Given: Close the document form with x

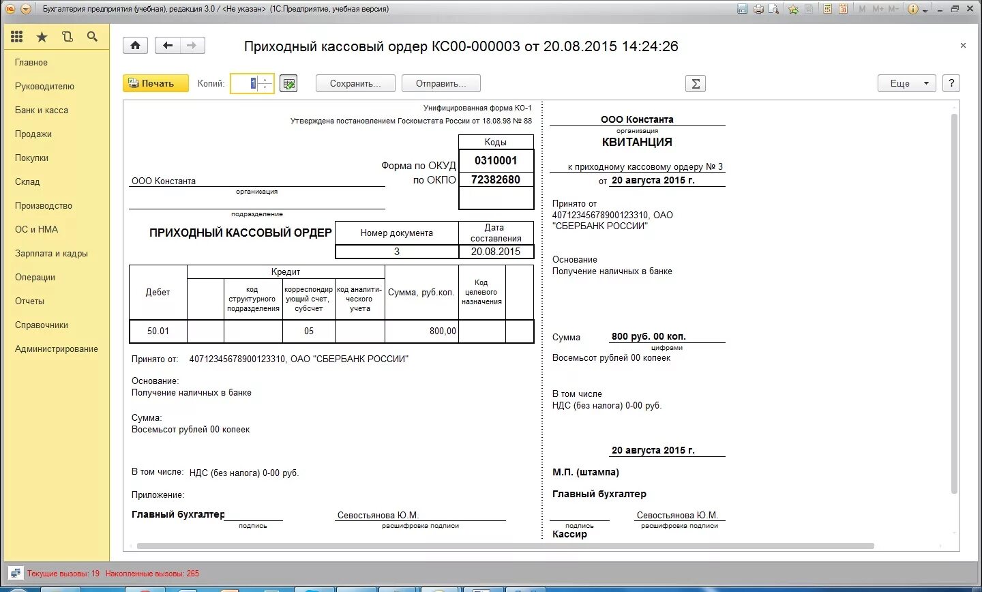Looking at the screenshot, I should click(x=963, y=46).
